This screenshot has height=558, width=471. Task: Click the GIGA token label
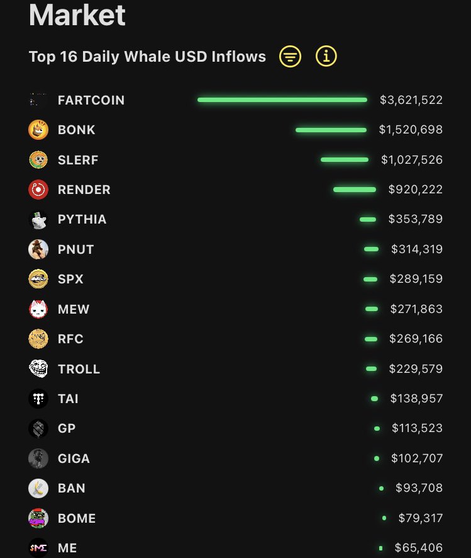point(74,458)
